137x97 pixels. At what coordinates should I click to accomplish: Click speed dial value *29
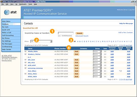[x=121, y=71]
